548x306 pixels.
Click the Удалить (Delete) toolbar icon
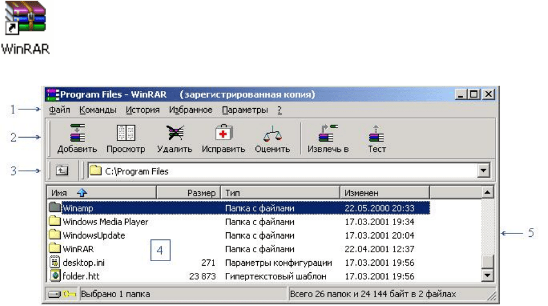pos(175,133)
